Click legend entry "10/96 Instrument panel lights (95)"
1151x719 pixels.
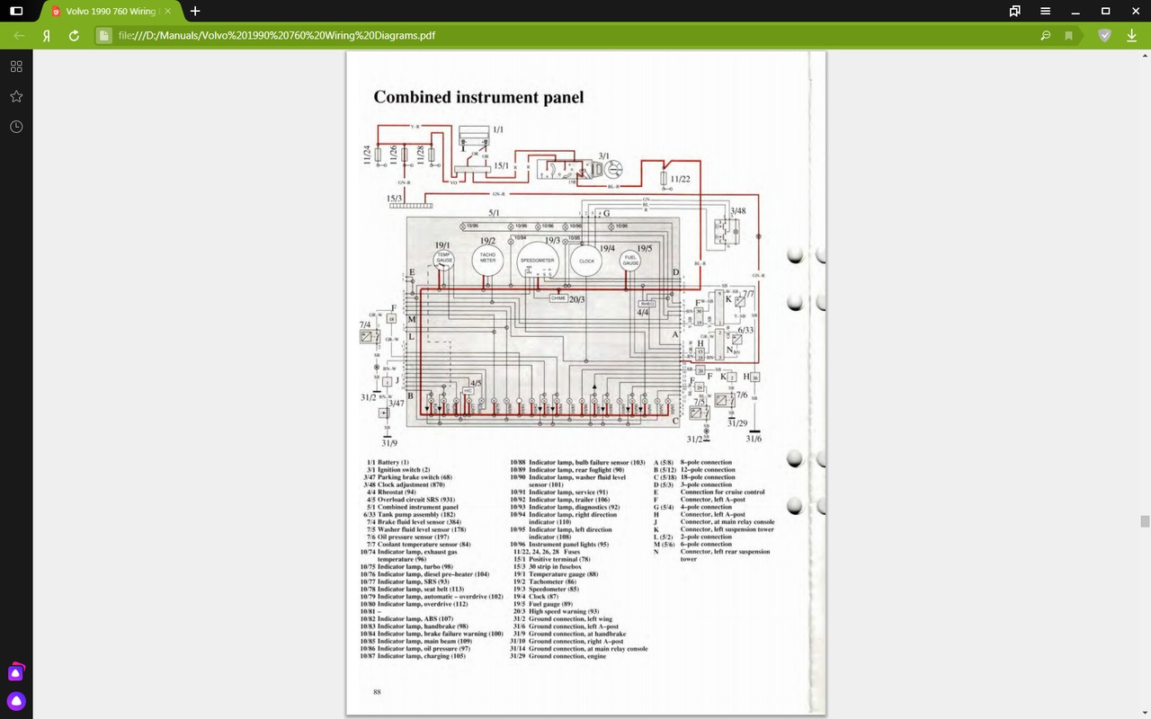560,544
